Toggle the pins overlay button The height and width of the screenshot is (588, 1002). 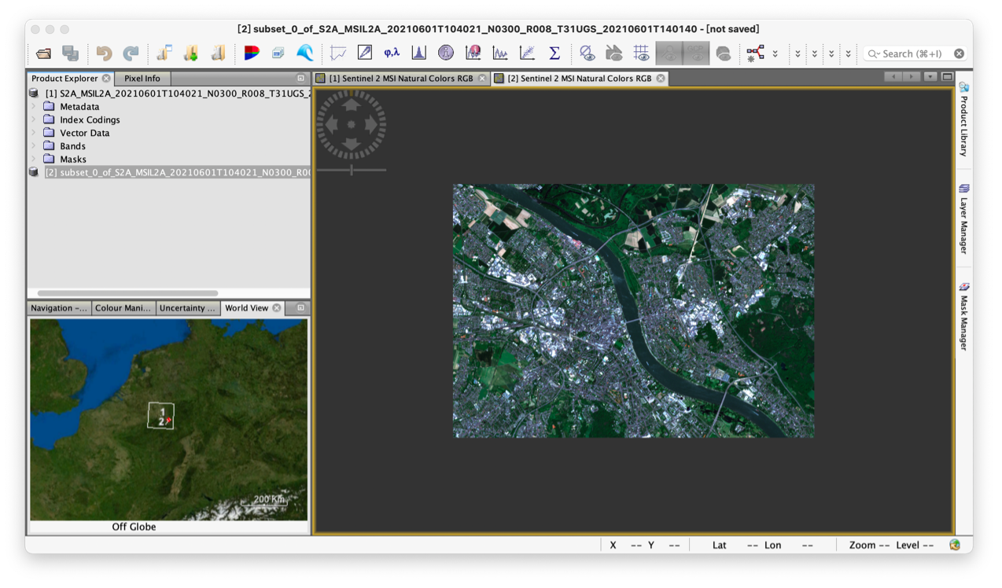coord(669,53)
